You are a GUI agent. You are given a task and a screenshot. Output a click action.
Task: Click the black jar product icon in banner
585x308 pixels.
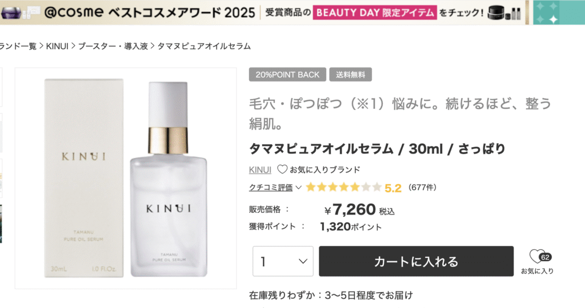point(496,13)
